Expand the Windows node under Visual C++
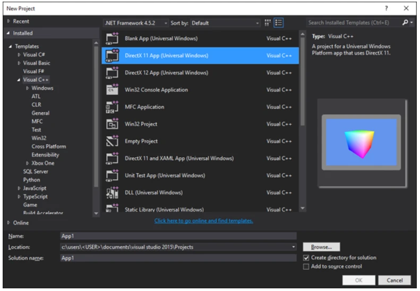 [x=27, y=88]
